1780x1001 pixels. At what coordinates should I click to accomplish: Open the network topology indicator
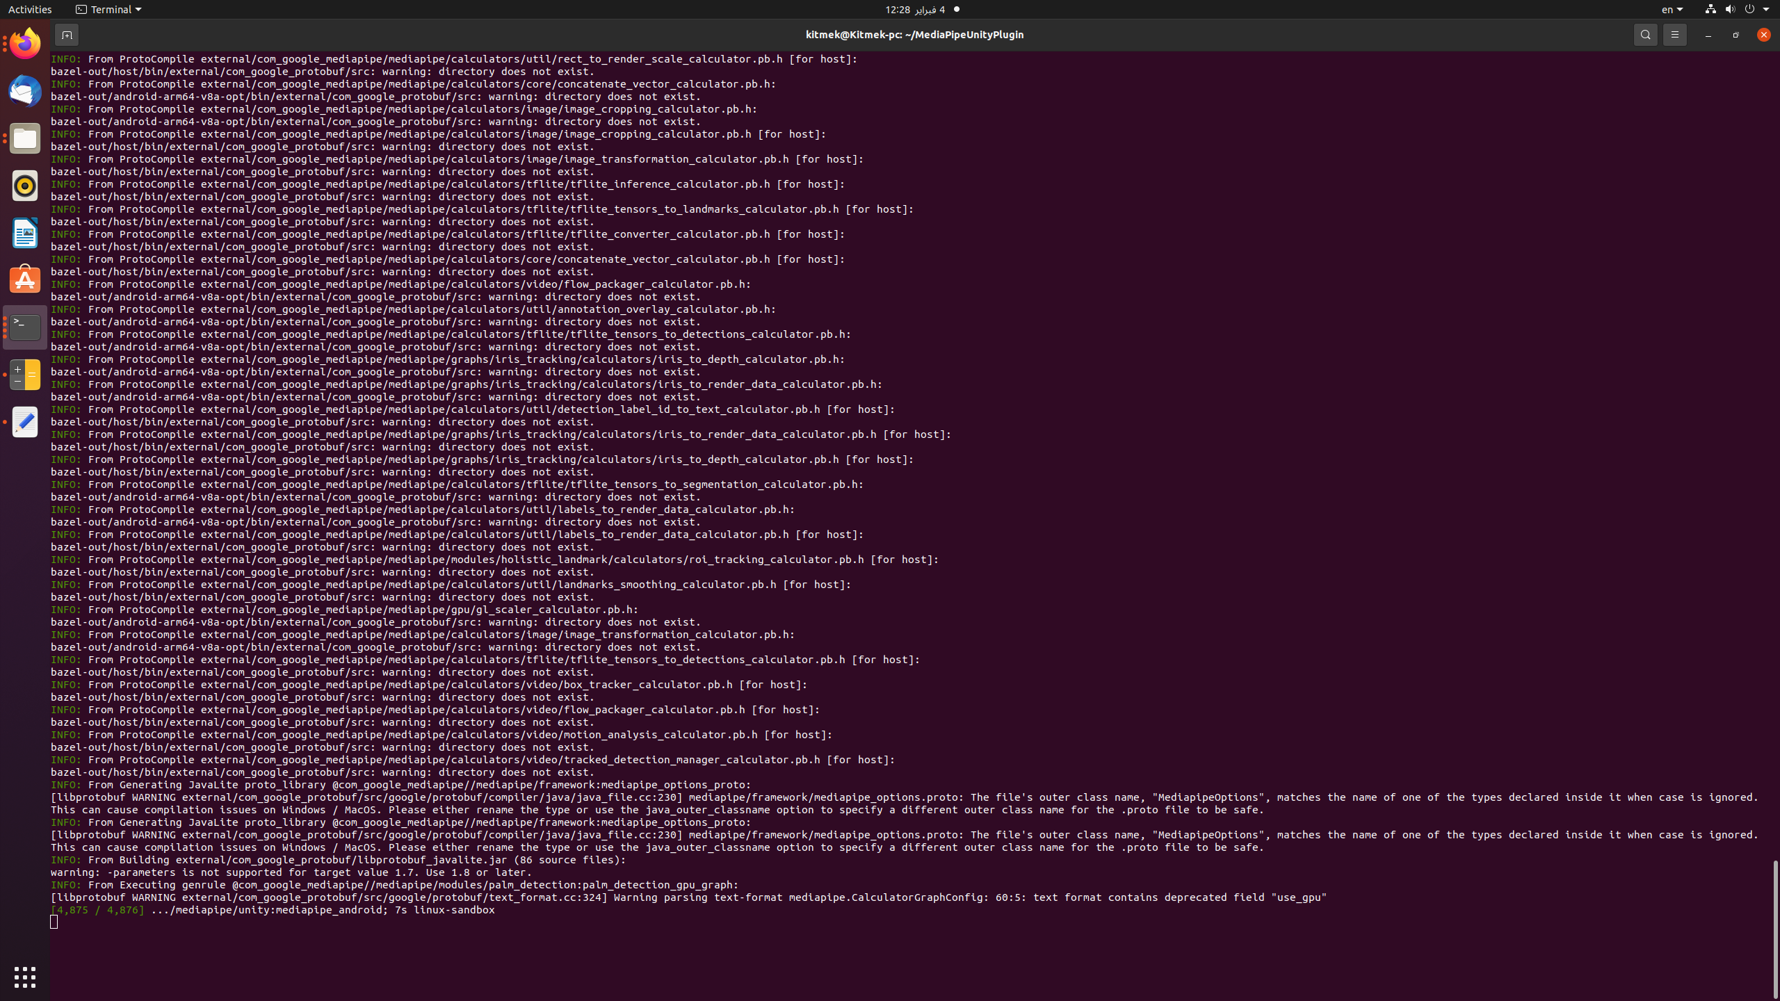point(1709,10)
